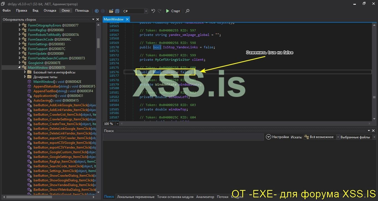Select FormRobotsTxtModify in the tree
The width and height of the screenshot is (378, 201).
(x=53, y=35)
